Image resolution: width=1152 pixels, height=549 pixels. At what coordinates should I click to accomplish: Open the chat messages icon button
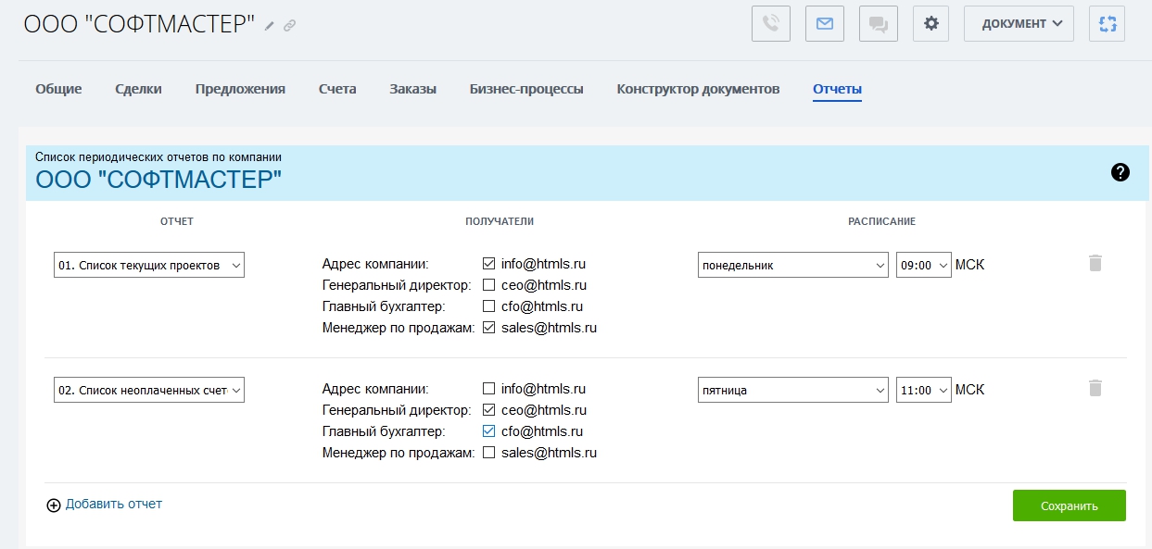tap(878, 24)
